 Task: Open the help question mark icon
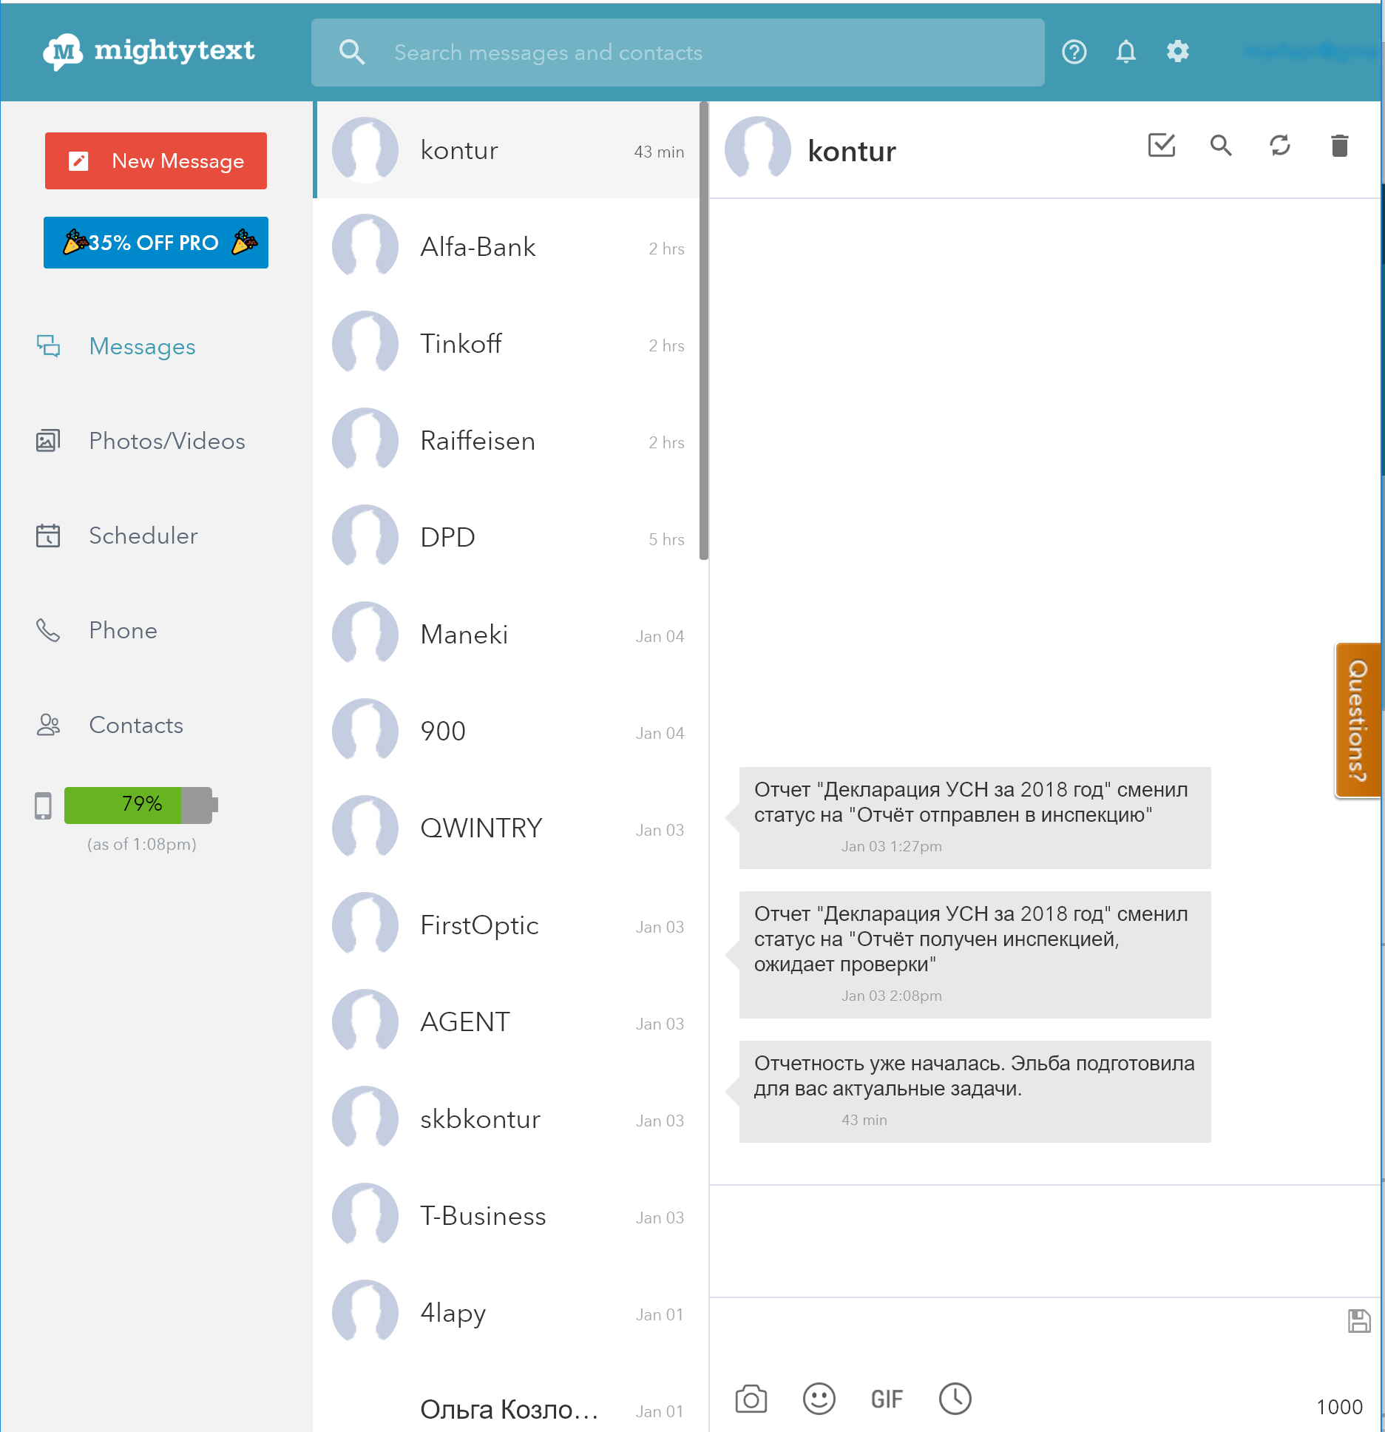[x=1074, y=52]
